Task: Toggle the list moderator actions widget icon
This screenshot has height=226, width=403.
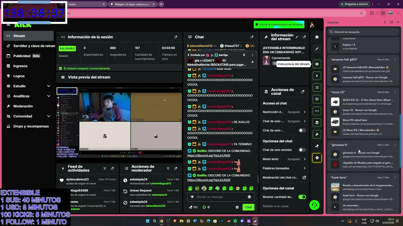Action: [317, 87]
